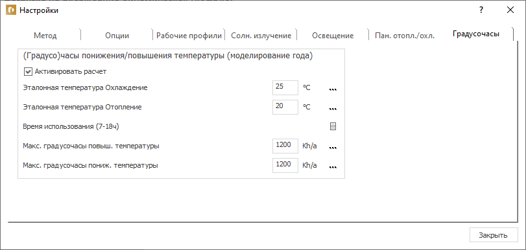This screenshot has width=526, height=250.
Task: Click ellipsis next to Эталонная температура Охлаждение
Action: [x=333, y=89]
